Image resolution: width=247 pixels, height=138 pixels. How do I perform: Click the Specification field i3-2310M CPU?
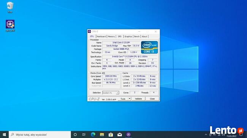click(130, 56)
